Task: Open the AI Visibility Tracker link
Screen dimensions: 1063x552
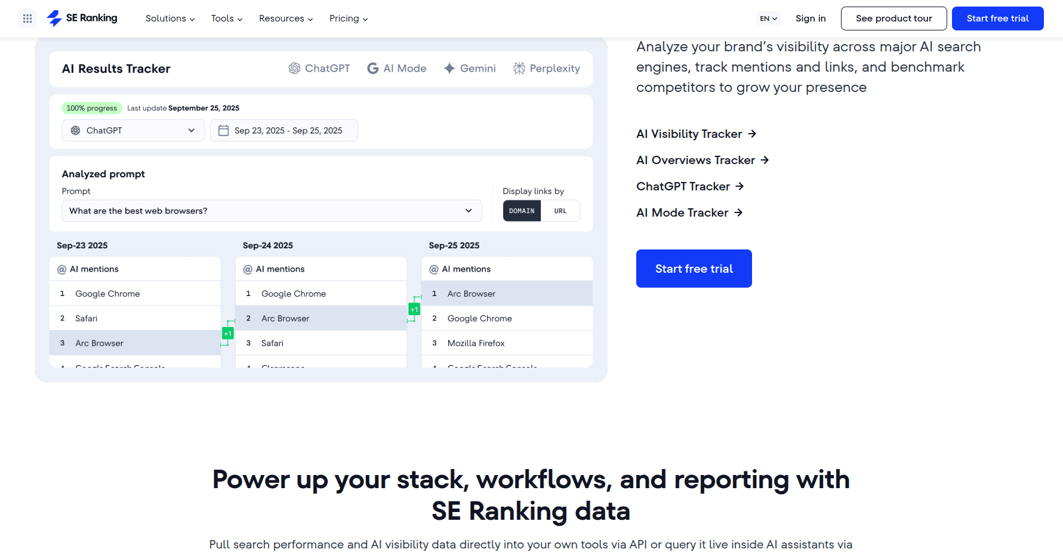Action: [697, 134]
